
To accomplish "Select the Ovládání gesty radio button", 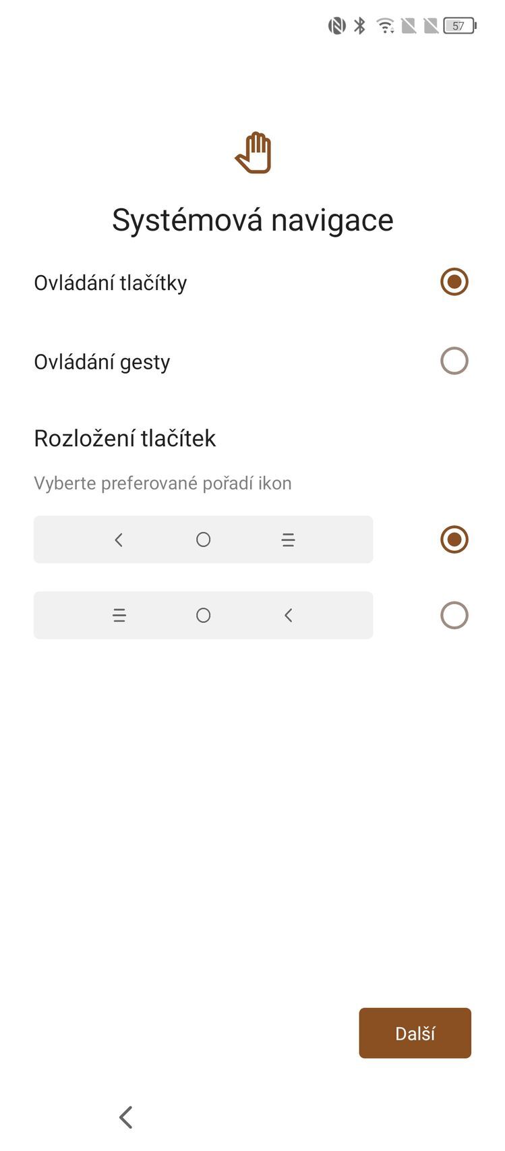I will [x=454, y=361].
